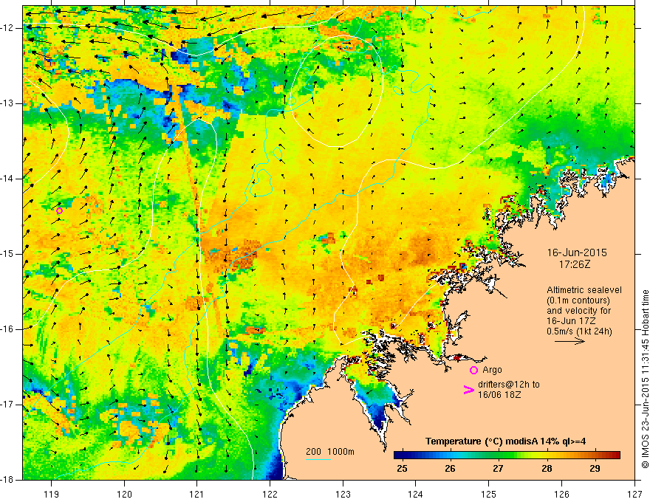Click the 'Argo' legend label
Image resolution: width=650 pixels, height=502 pixels.
coord(492,370)
